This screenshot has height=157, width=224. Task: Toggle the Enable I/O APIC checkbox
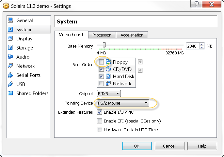100,112
